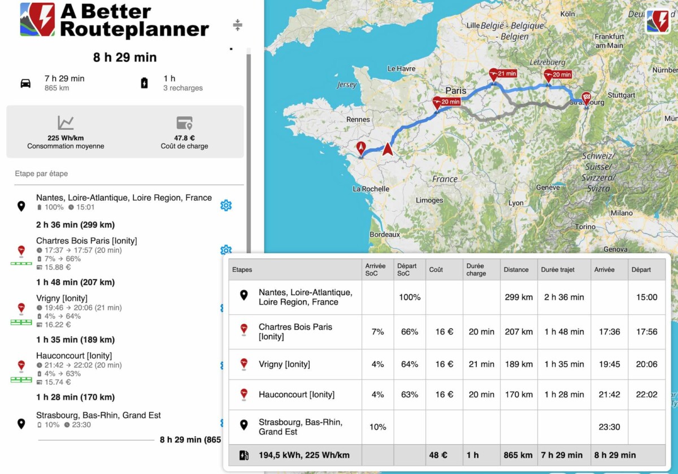Image resolution: width=678 pixels, height=474 pixels.
Task: Open the average consumption graph icon
Action: [x=66, y=123]
